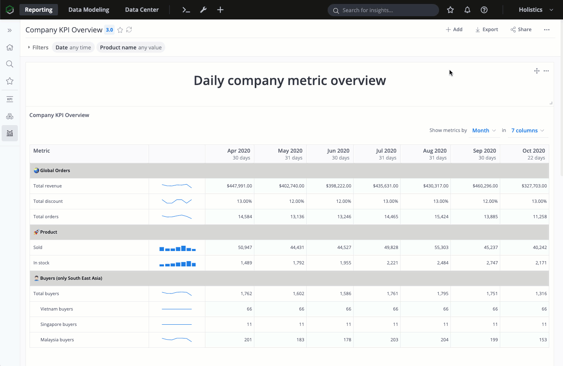Refresh the report with the sync icon
Viewport: 563px width, 366px height.
[x=129, y=30]
